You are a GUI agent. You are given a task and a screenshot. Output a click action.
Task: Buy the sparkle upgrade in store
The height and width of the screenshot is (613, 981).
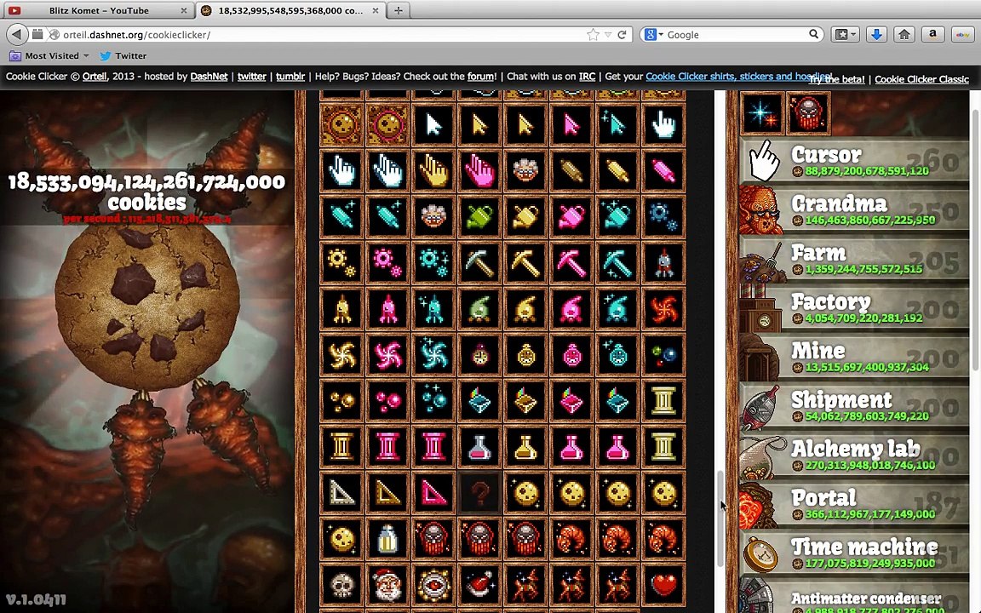[762, 113]
